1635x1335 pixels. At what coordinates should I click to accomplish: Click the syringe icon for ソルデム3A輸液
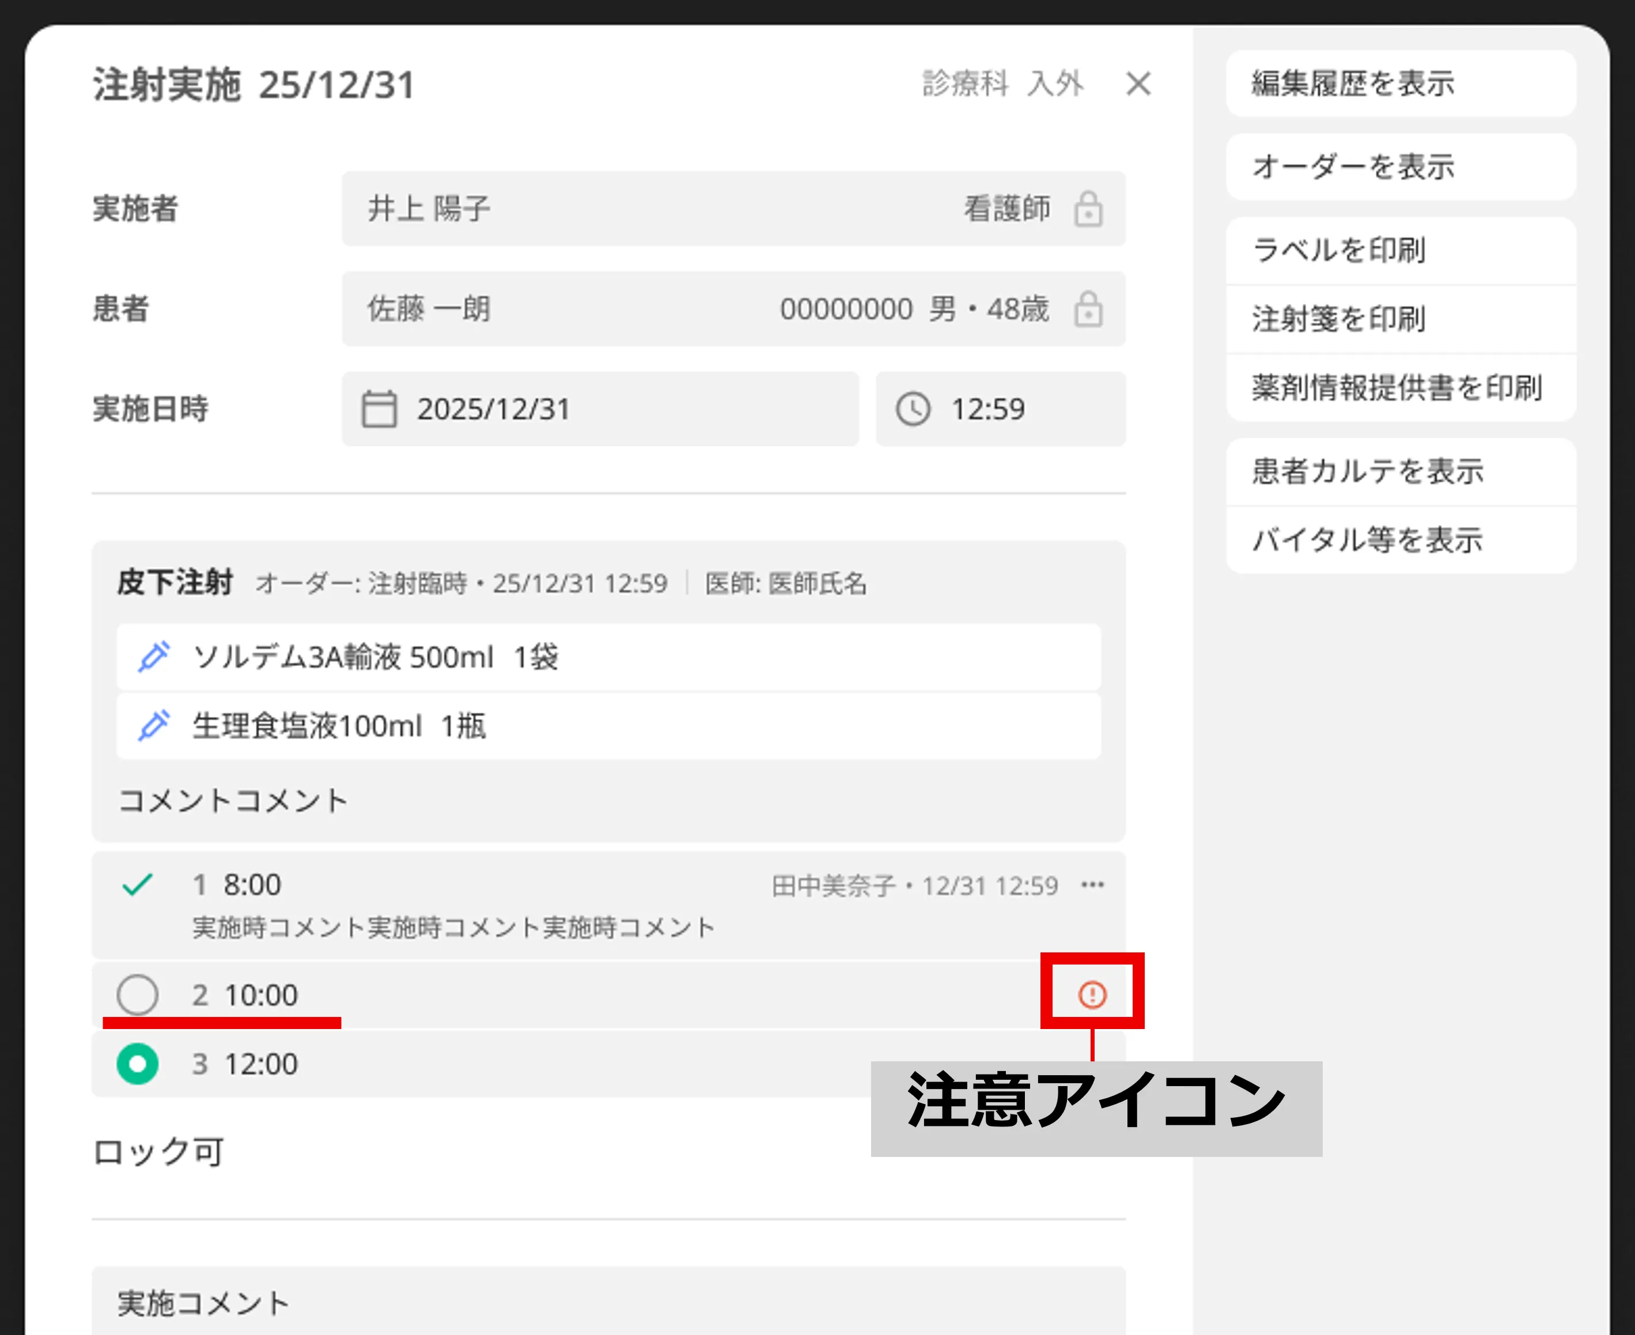click(154, 657)
